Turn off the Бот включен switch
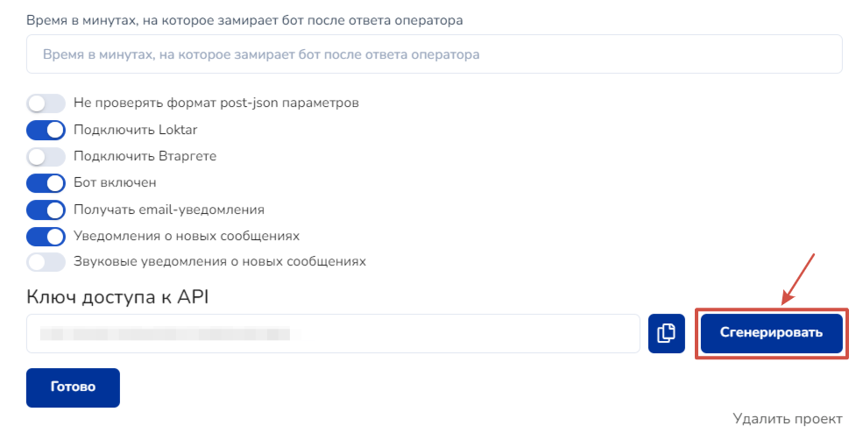This screenshot has width=863, height=447. tap(46, 183)
